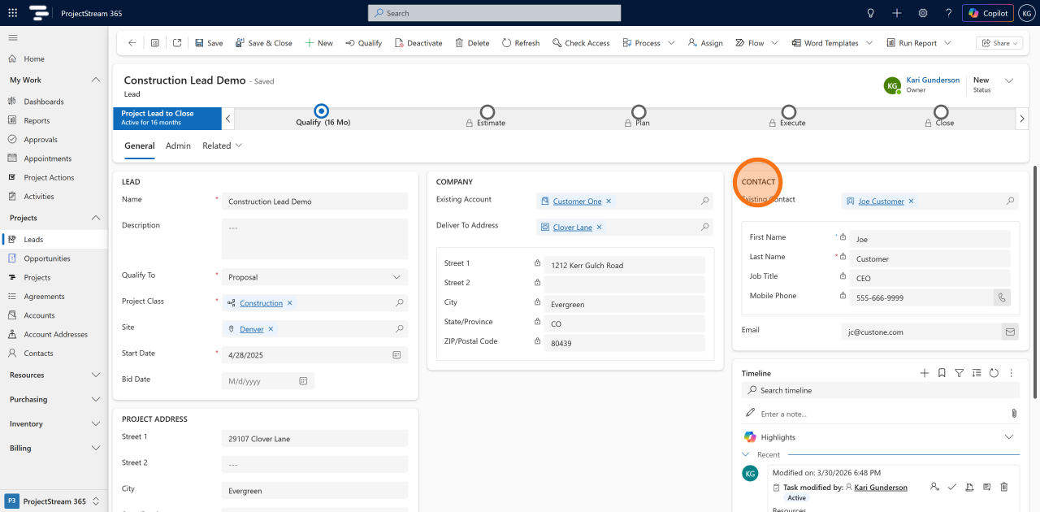Screen dimensions: 1040x512
Task: Open record in a new window
Action: (177, 43)
